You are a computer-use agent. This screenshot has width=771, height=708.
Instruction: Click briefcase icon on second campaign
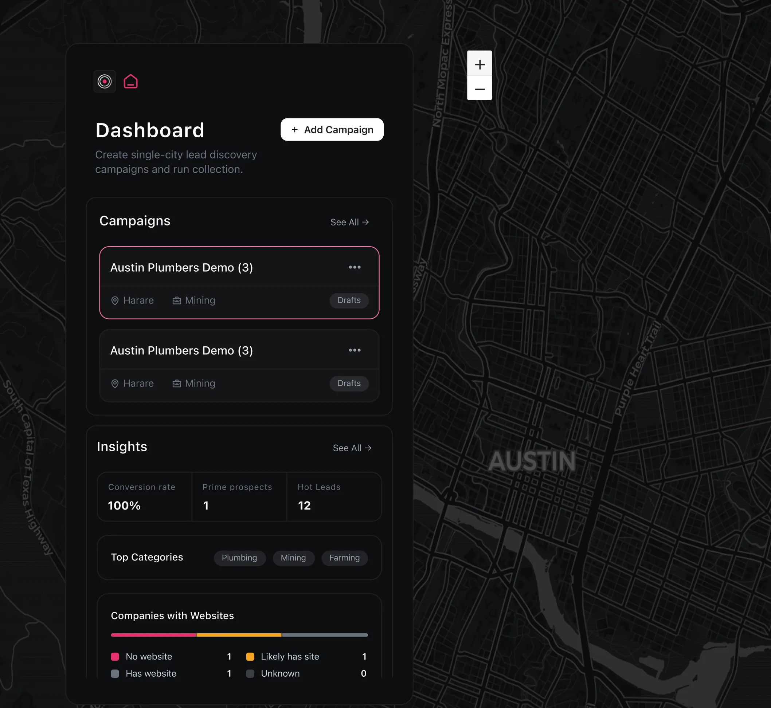[177, 383]
